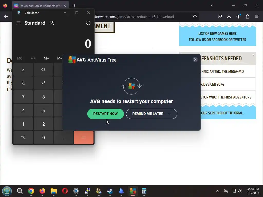Click the plus/minus sign key
Screen dimensions: 263x197
point(23,137)
